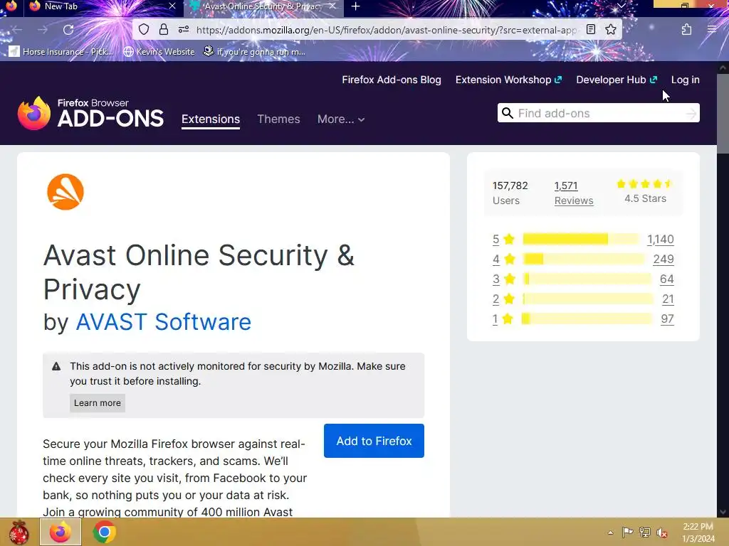Click the site security padlock icon
This screenshot has width=729, height=546.
(x=164, y=30)
